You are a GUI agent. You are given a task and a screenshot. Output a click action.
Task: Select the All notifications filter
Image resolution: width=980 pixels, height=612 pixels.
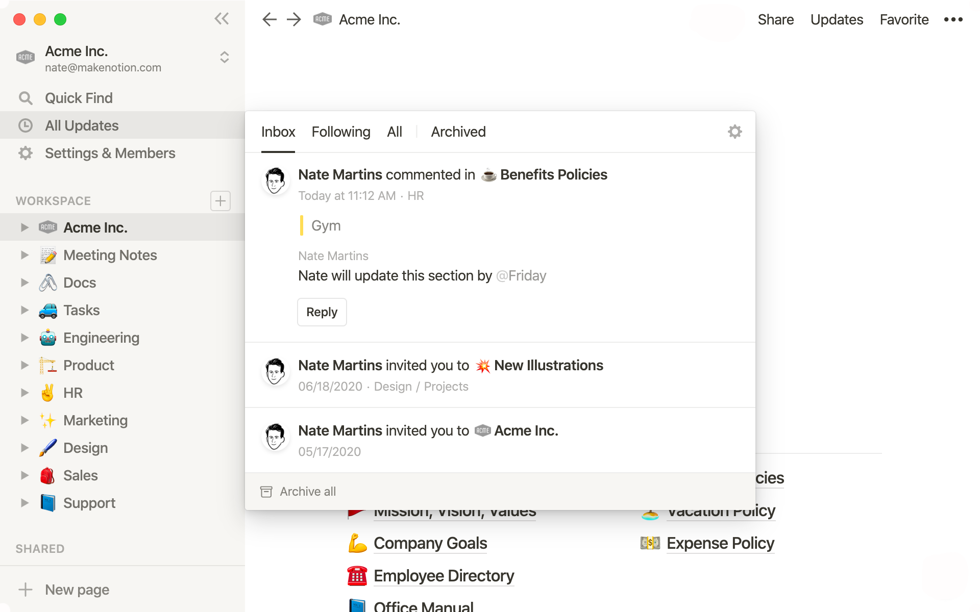click(395, 131)
